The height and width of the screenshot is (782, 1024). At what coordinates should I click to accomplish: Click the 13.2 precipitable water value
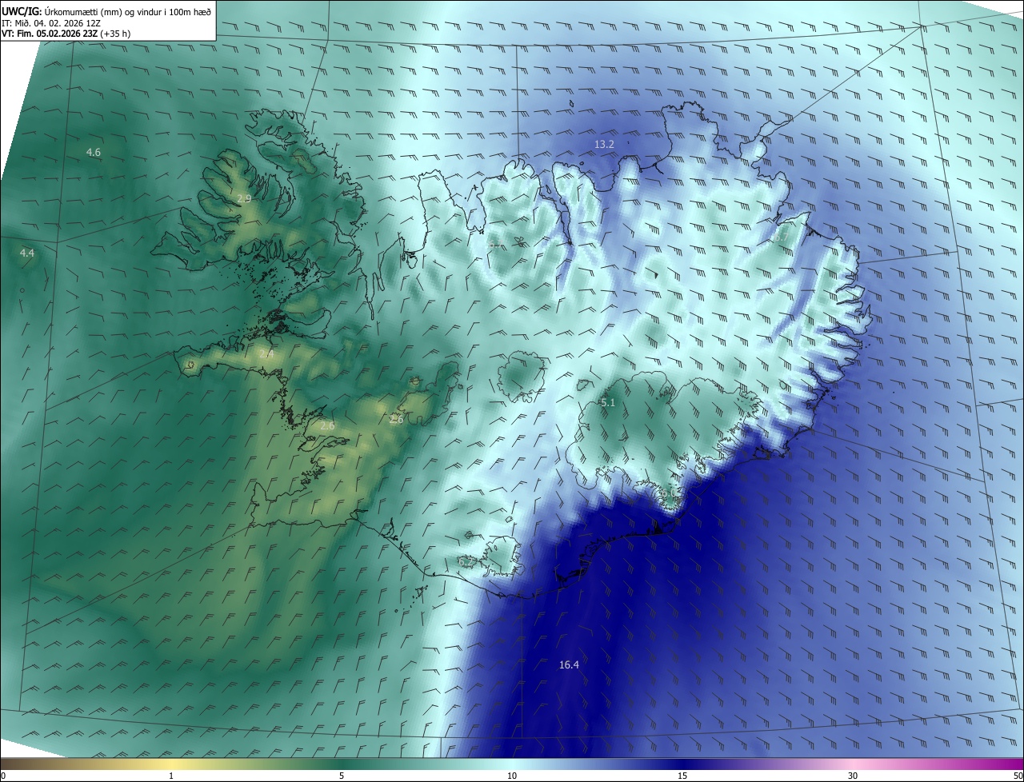(604, 144)
